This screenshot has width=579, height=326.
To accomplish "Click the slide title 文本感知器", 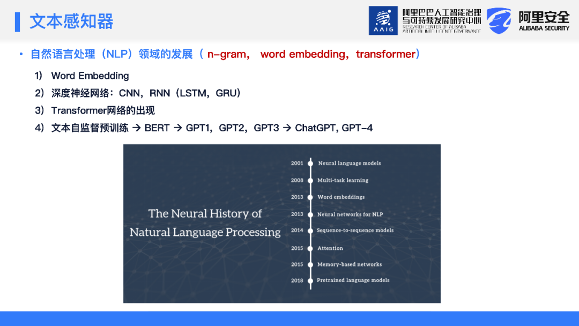I will 71,21.
